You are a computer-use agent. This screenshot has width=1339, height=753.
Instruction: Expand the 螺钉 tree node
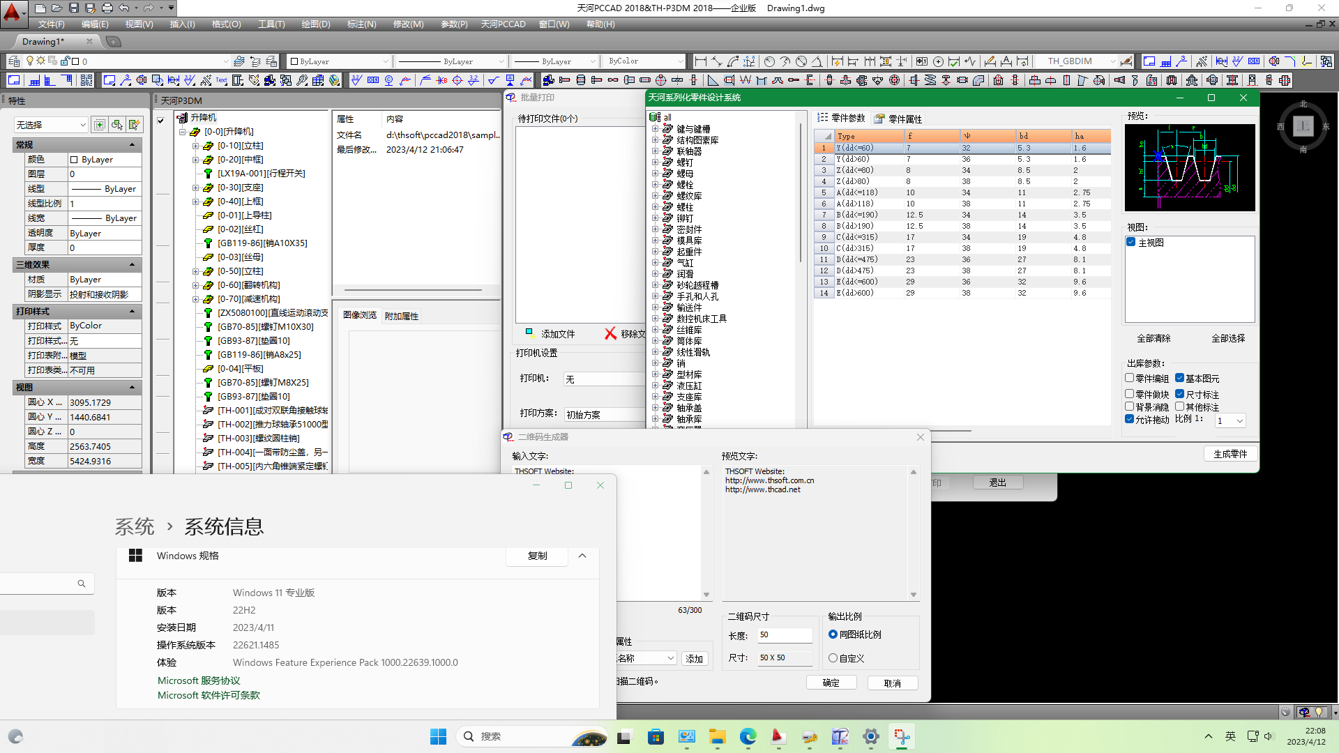tap(655, 162)
